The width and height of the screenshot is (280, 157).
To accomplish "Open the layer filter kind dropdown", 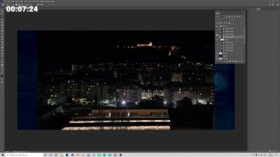I will [x=220, y=17].
